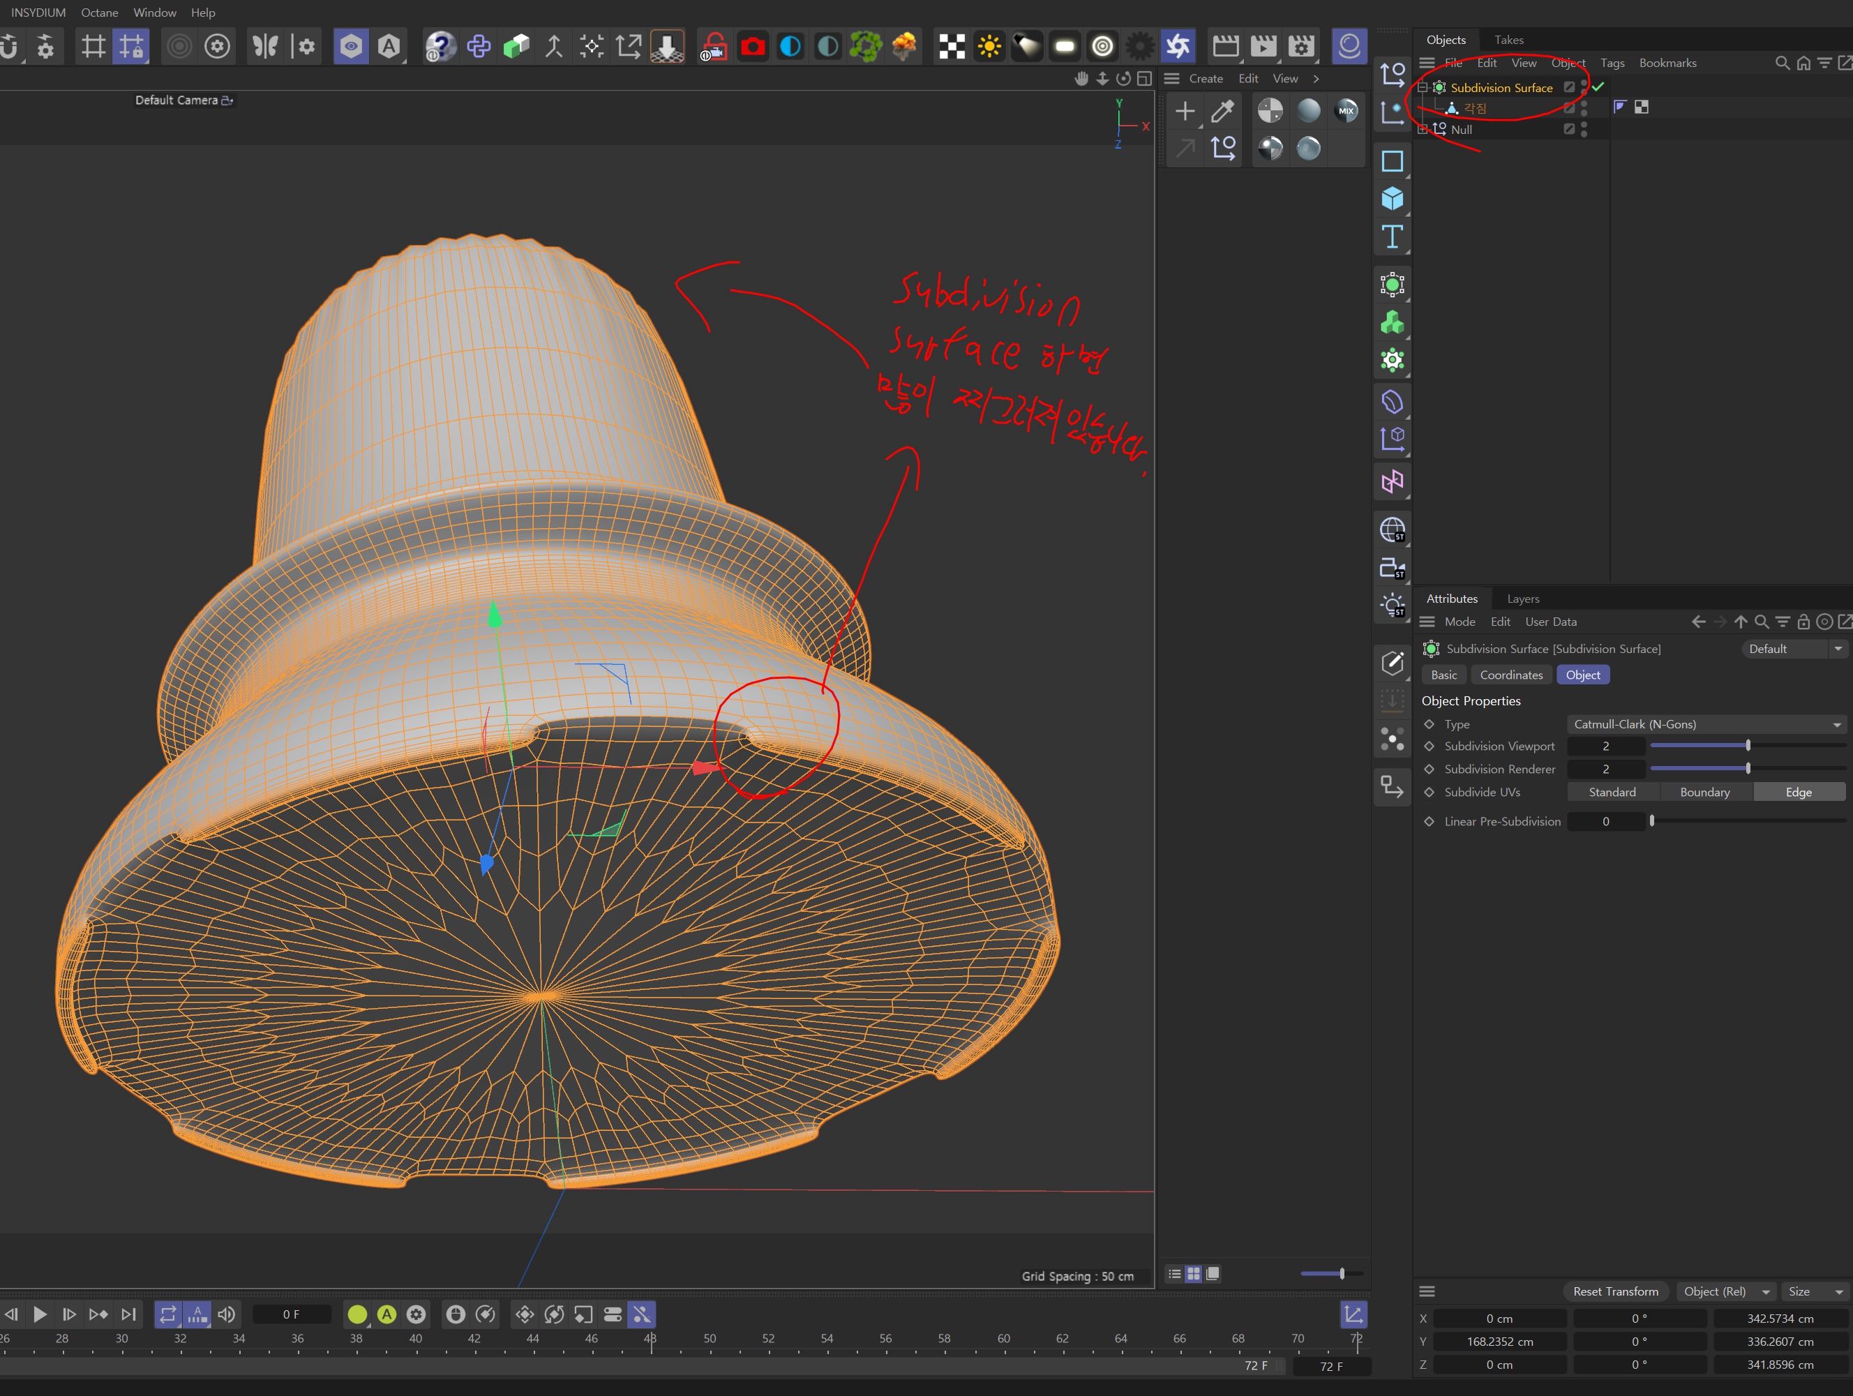This screenshot has width=1853, height=1396.
Task: Click the plus create material icon
Action: point(1185,111)
